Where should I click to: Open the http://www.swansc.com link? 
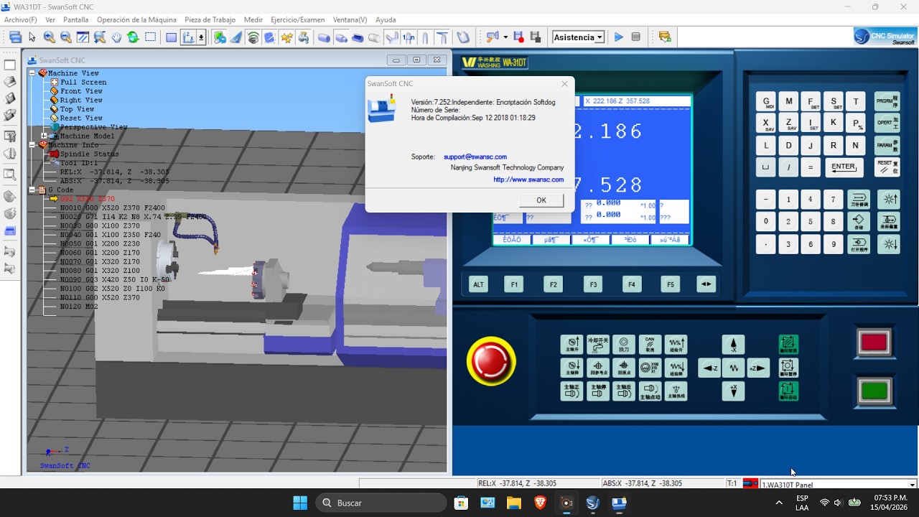point(528,180)
